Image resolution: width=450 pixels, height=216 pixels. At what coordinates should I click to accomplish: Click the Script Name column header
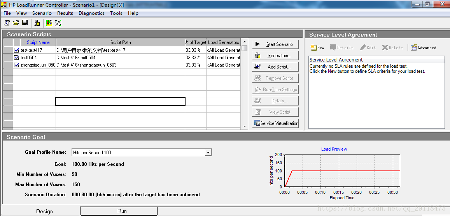tap(38, 42)
